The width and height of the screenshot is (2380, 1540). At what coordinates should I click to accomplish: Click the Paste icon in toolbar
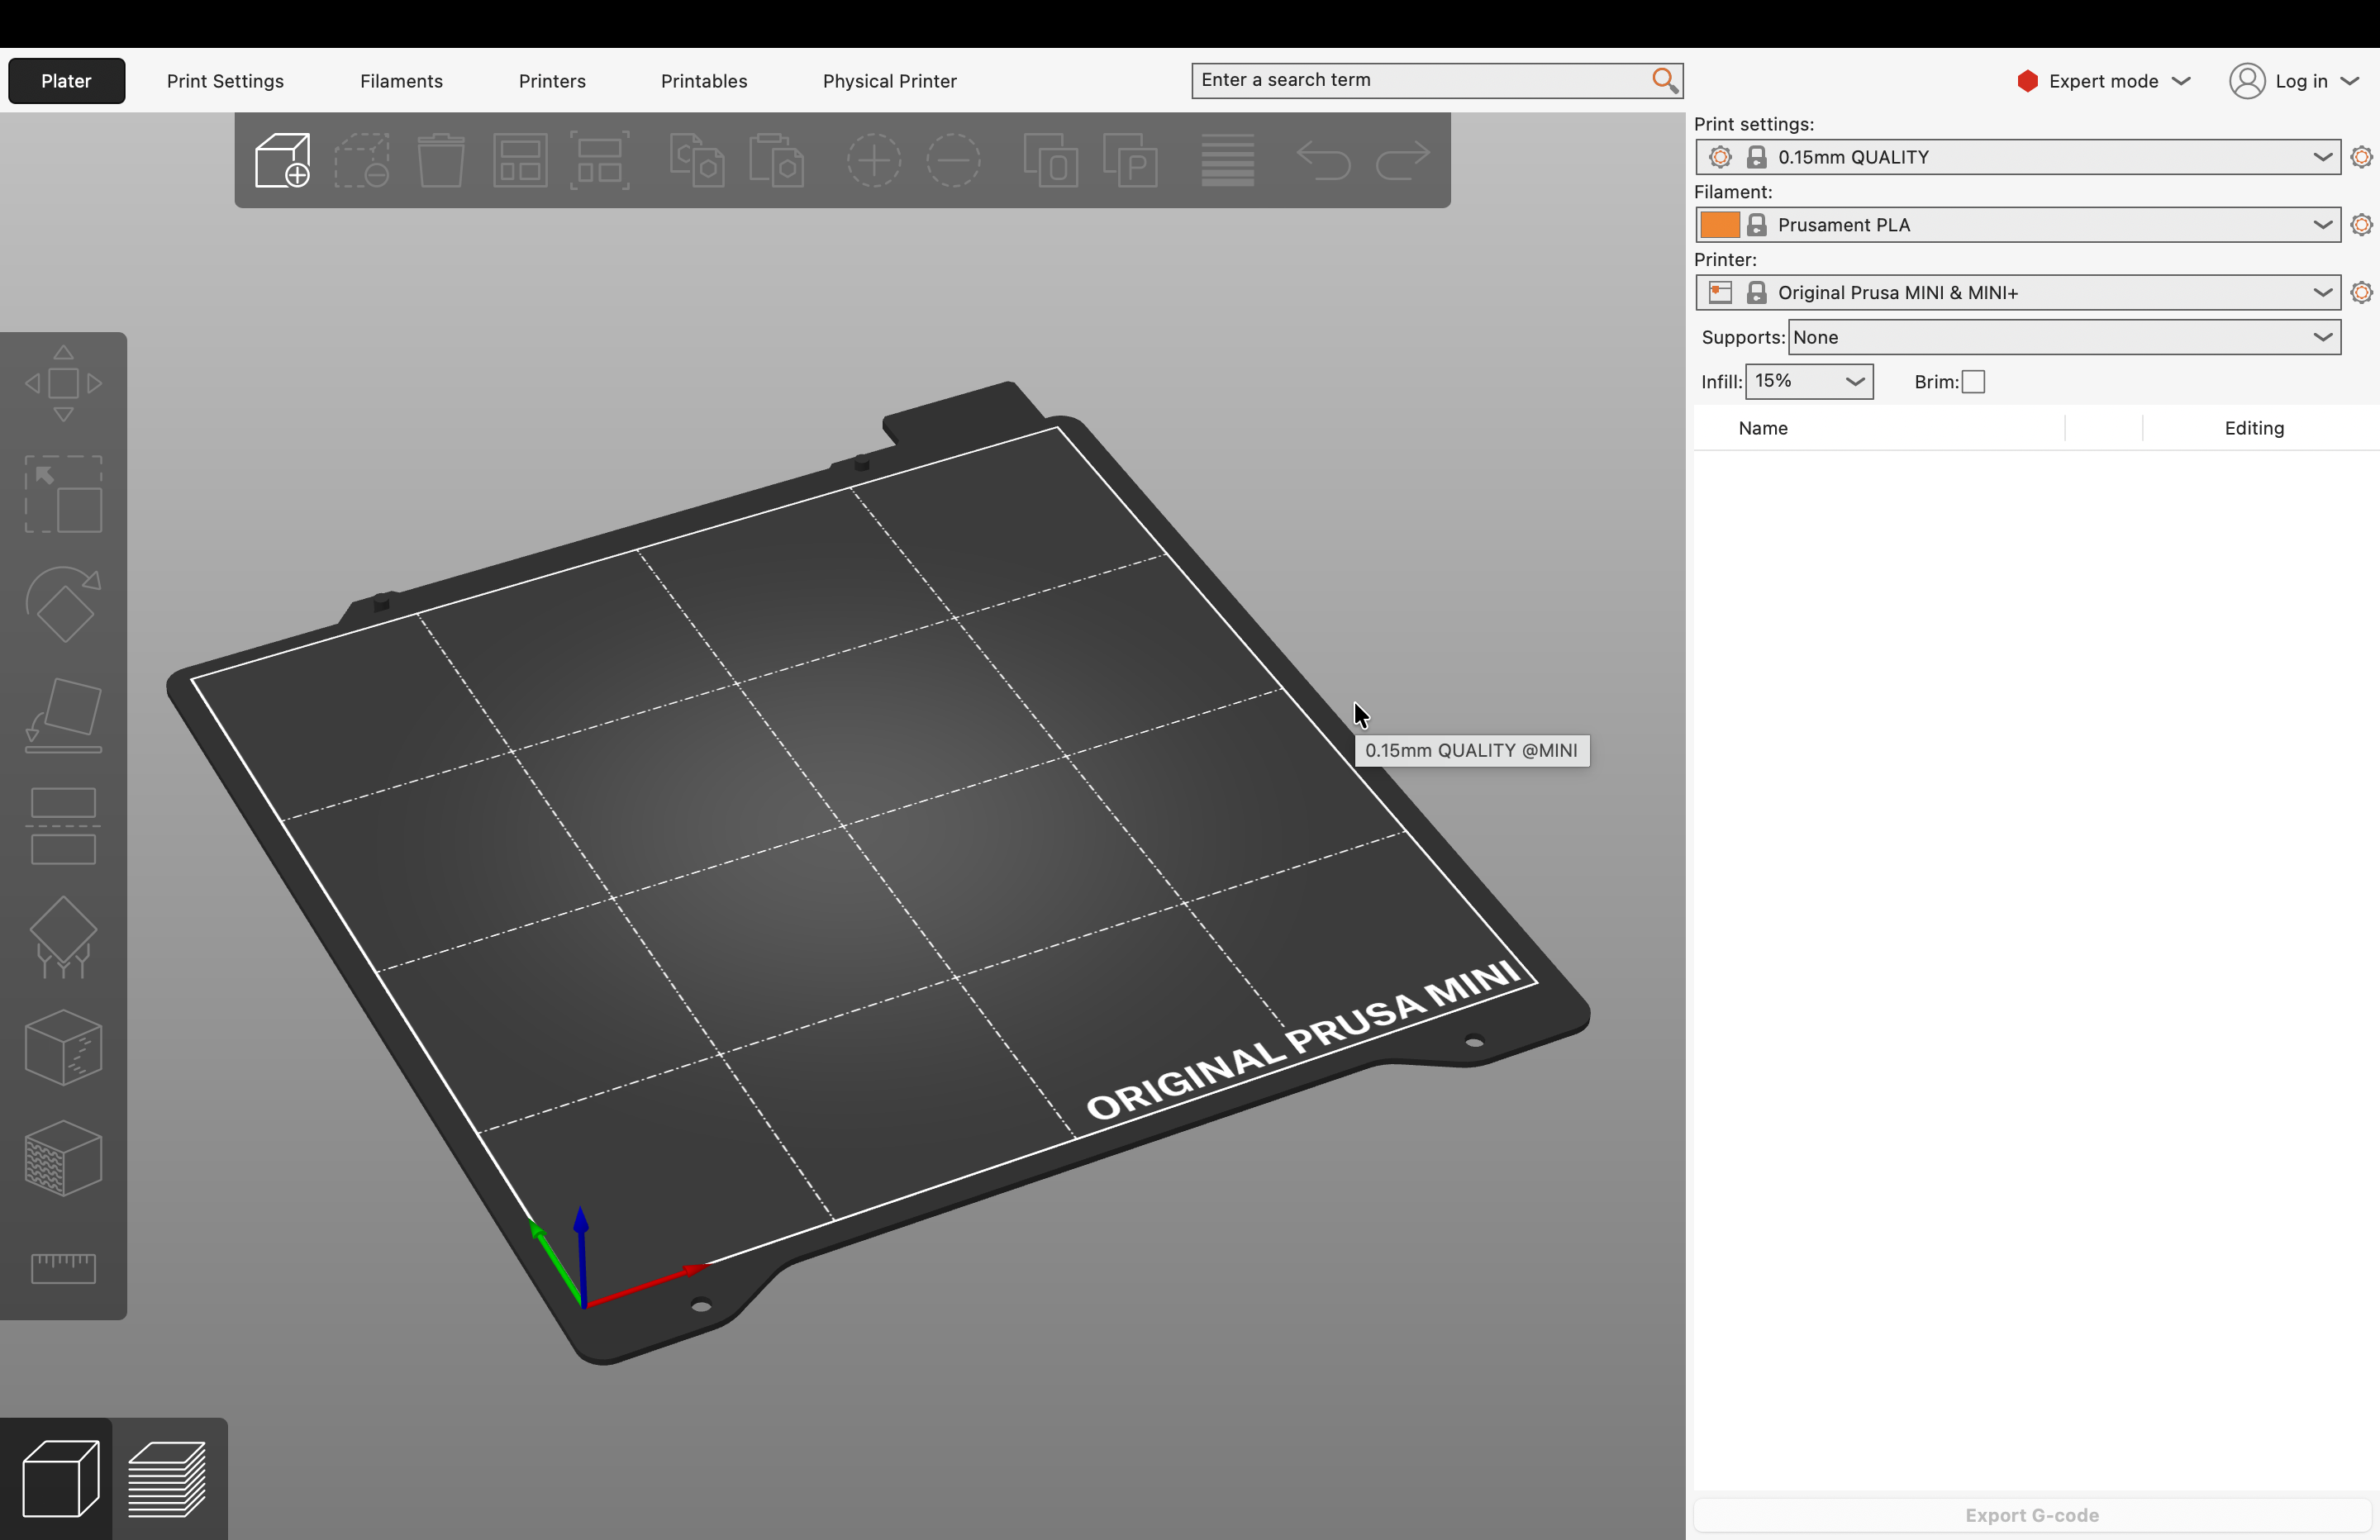click(776, 160)
